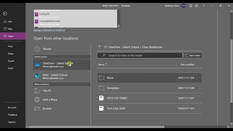
Task: Click the search files input field
Action: [140, 55]
